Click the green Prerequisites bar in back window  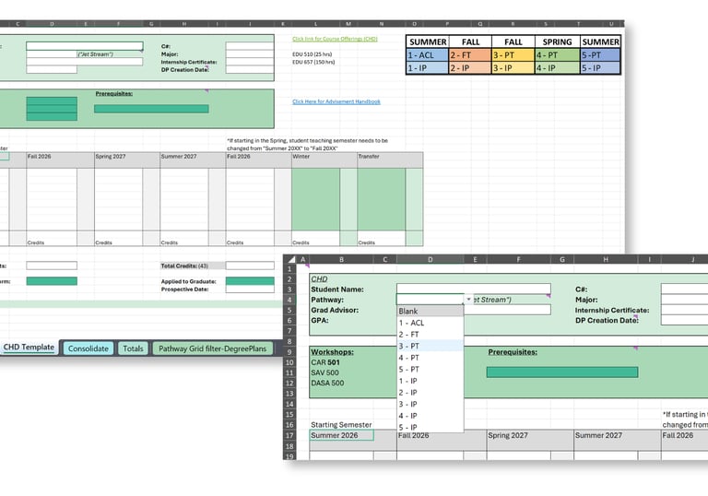(151, 109)
